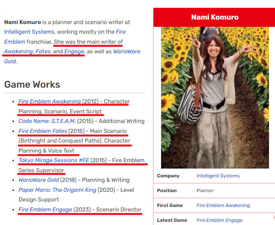Click the Planner value in the Position row
The image size is (275, 225).
[x=205, y=191]
